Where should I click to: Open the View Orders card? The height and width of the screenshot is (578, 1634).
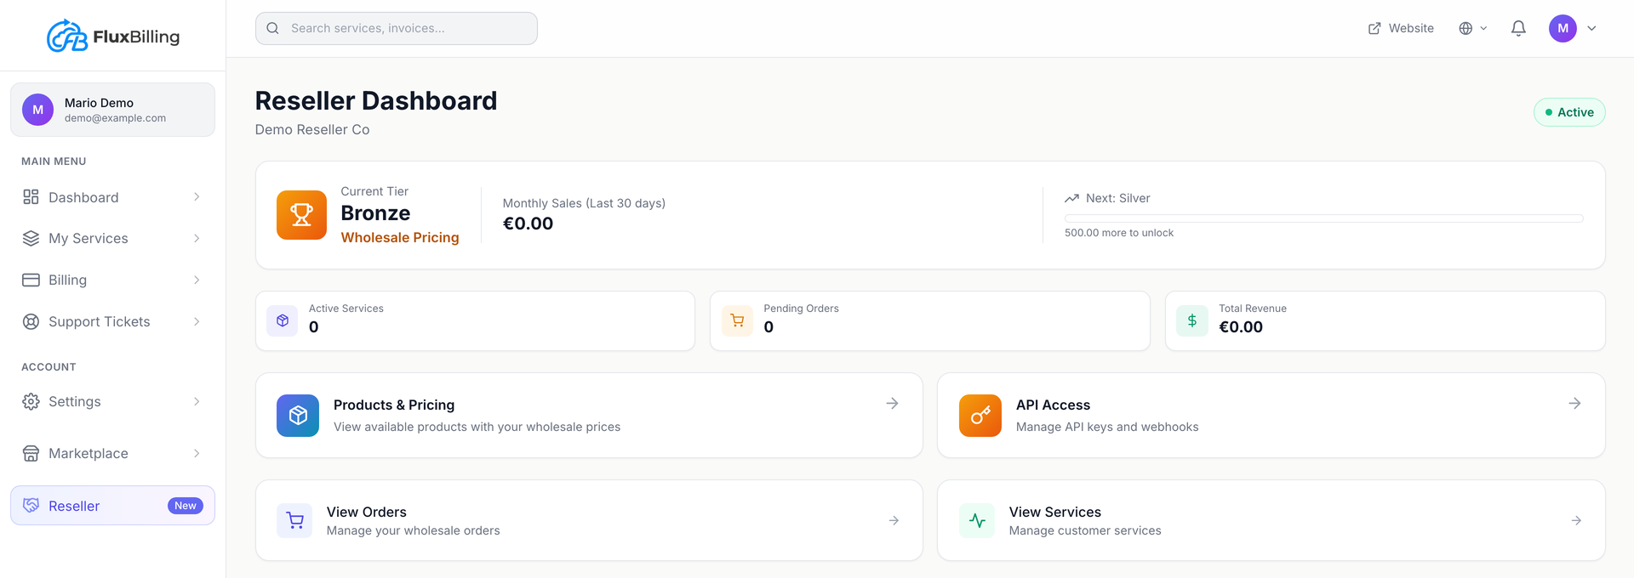pos(589,520)
